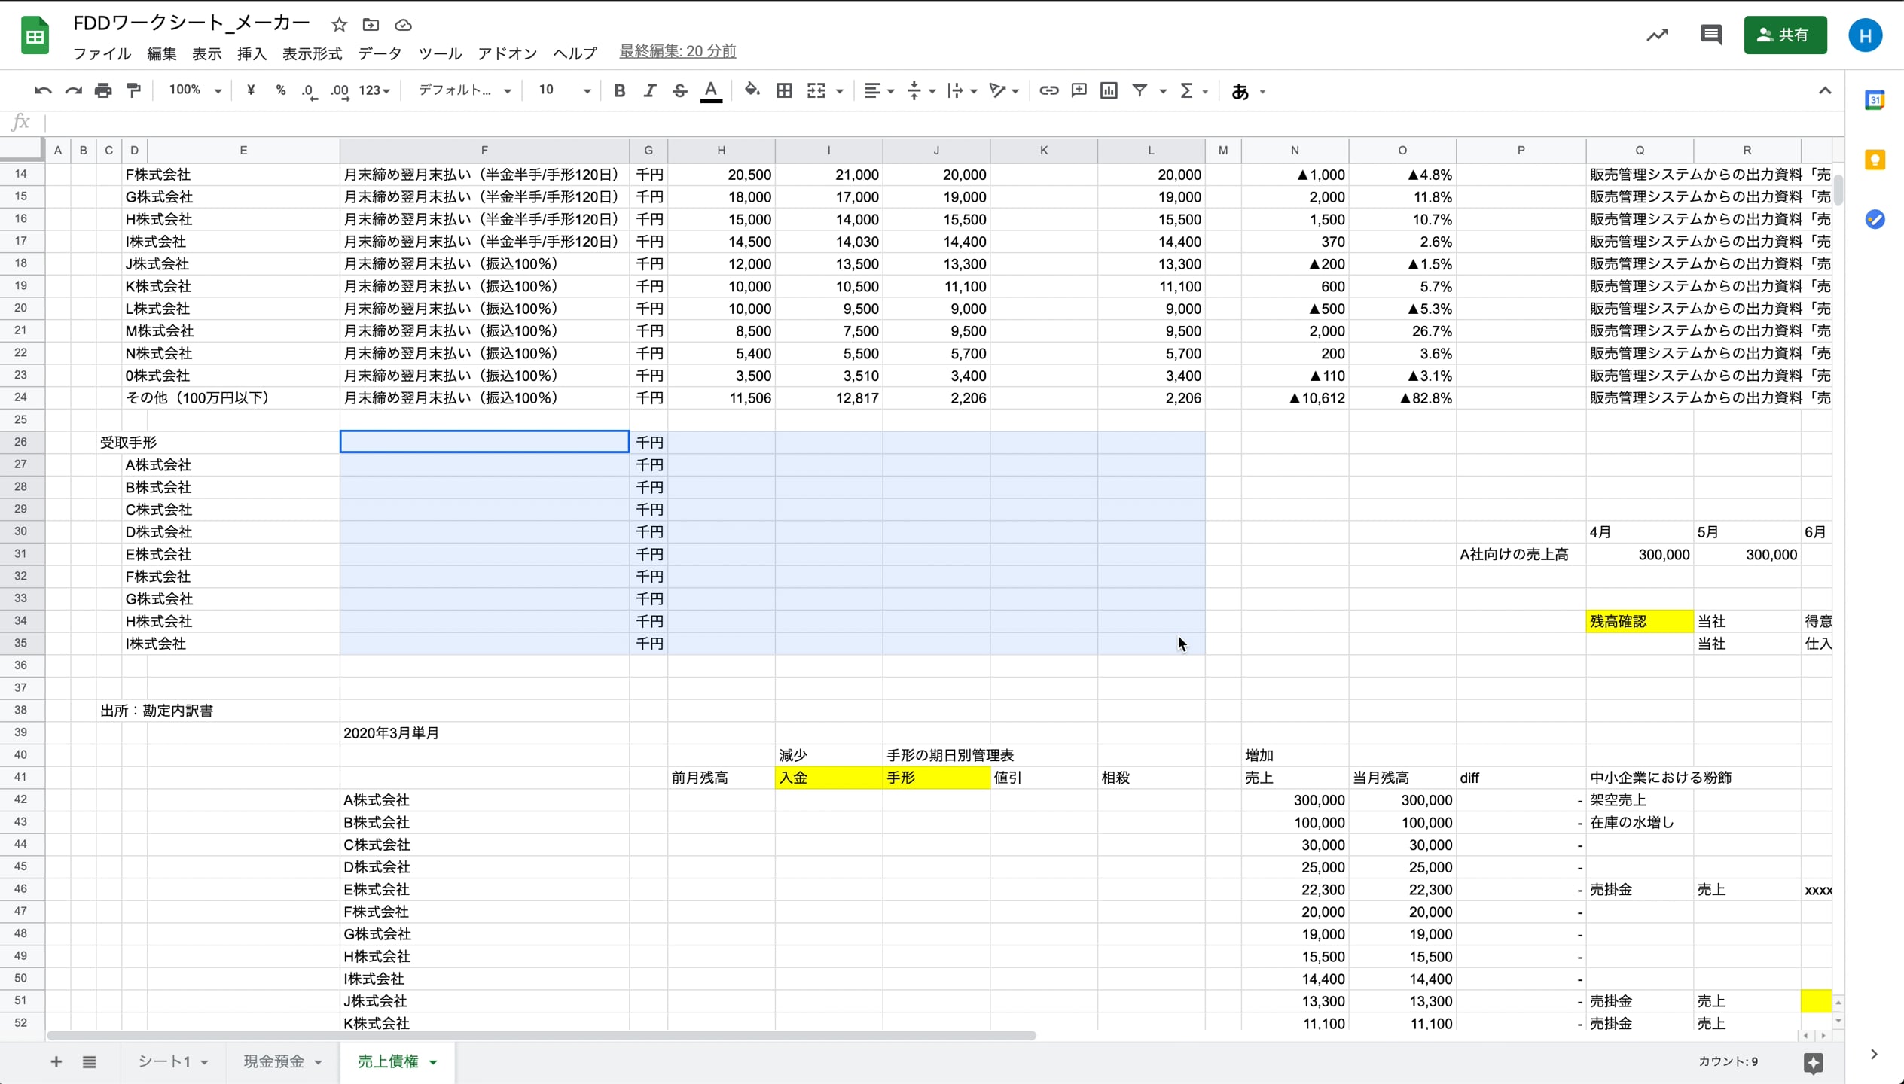The image size is (1904, 1084).
Task: Open the font size 10 dropdown
Action: click(563, 90)
